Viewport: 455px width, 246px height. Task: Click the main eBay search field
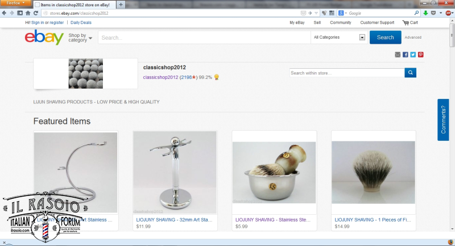coord(204,37)
